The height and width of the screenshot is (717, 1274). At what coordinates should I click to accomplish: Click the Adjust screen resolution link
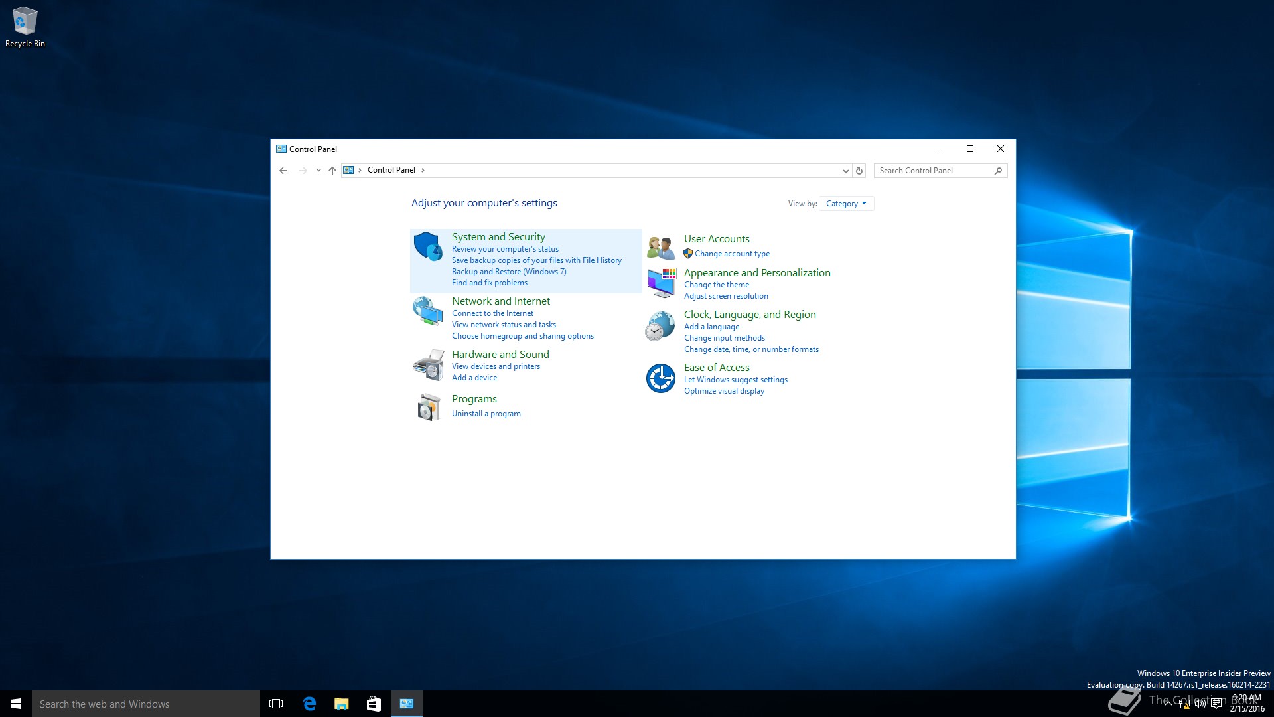[726, 296]
